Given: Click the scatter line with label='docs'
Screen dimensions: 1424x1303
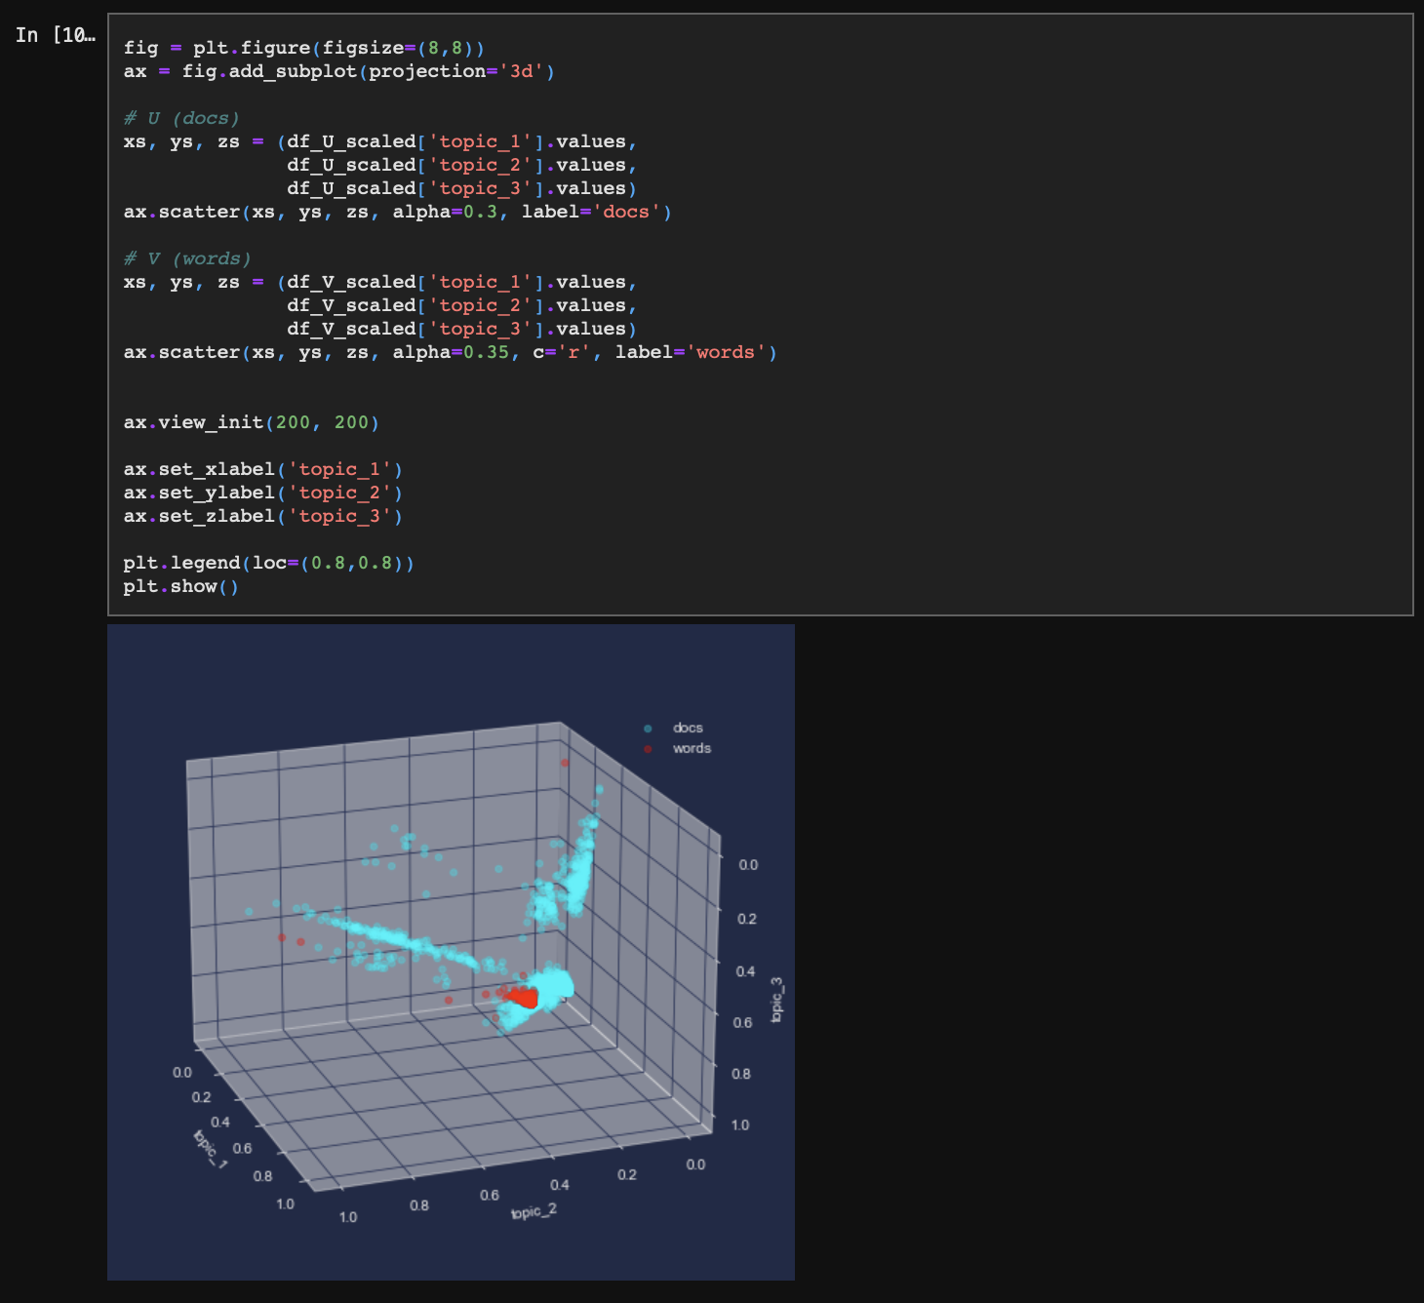Looking at the screenshot, I should (397, 212).
